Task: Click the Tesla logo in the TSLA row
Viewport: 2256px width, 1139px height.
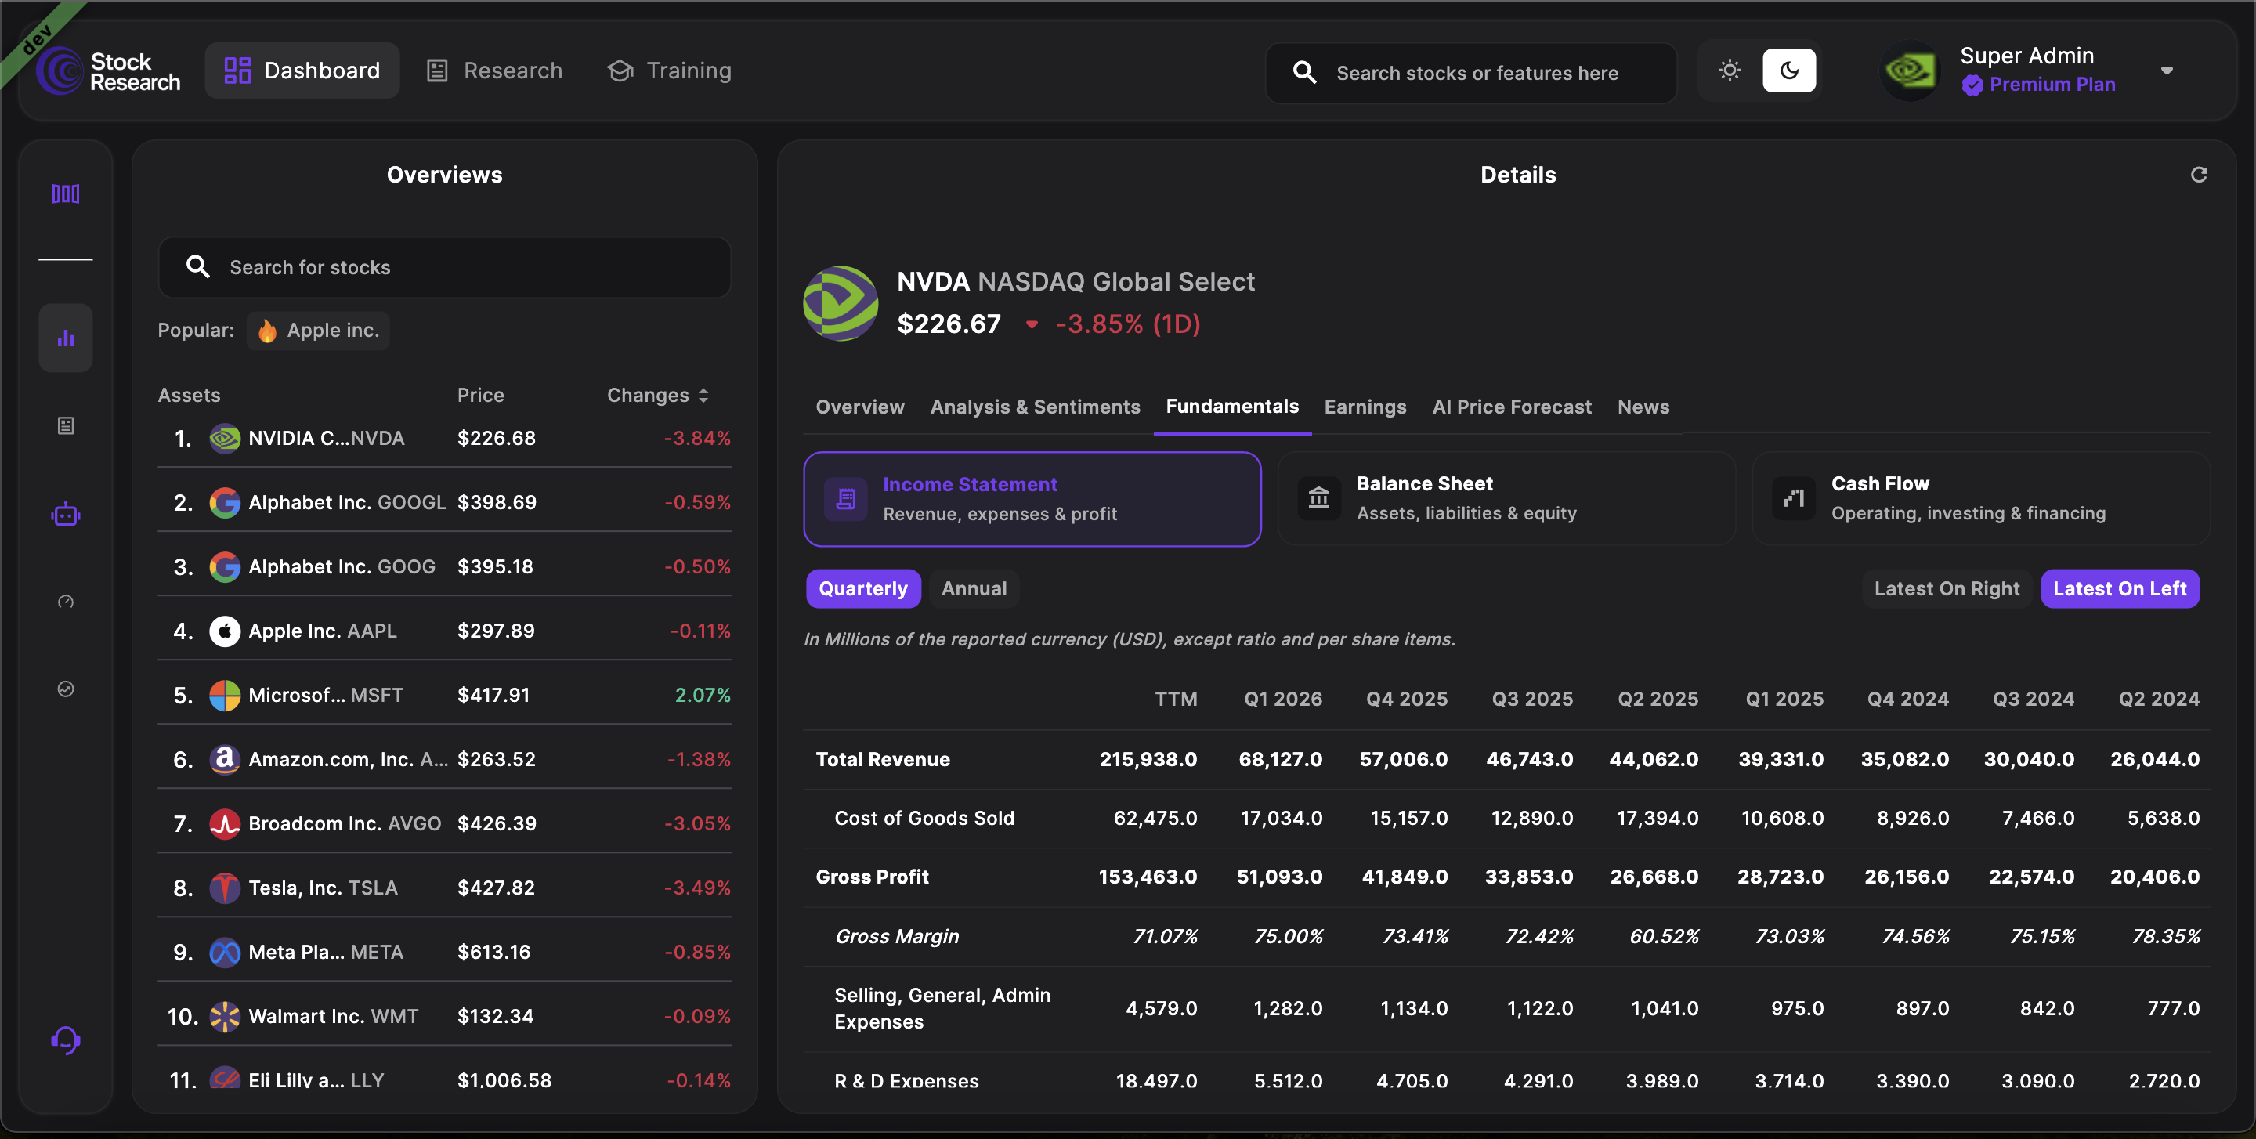Action: (x=225, y=888)
